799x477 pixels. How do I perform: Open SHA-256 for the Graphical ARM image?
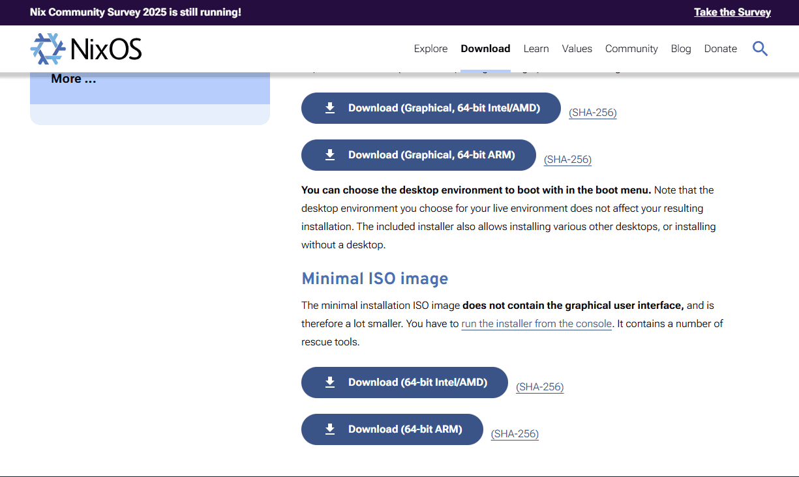[x=567, y=159]
